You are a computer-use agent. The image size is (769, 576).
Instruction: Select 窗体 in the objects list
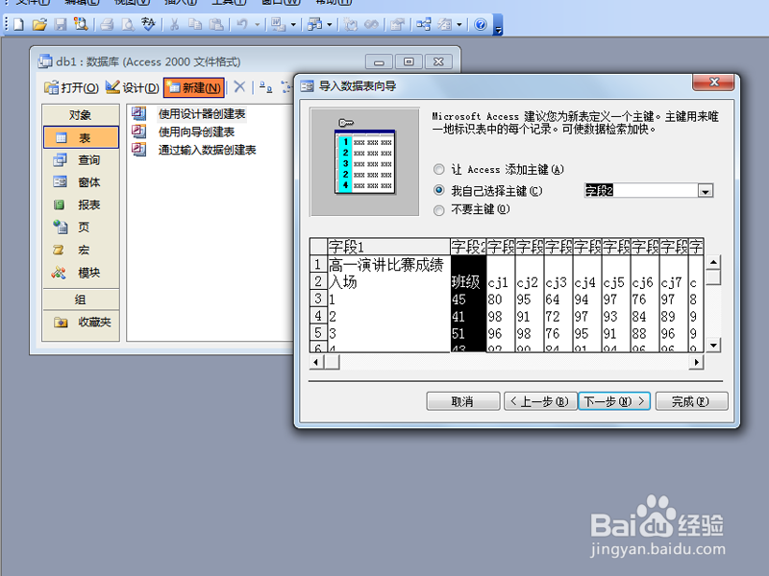click(81, 182)
